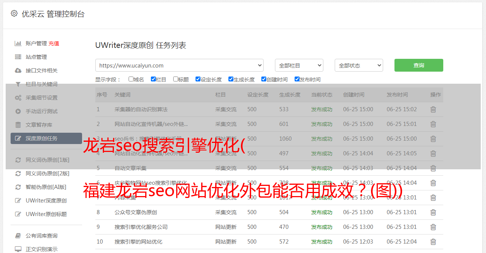Image resolution: width=486 pixels, height=253 pixels.
Task: Delete row 4 published 06-25 14:05
Action: pos(433,153)
